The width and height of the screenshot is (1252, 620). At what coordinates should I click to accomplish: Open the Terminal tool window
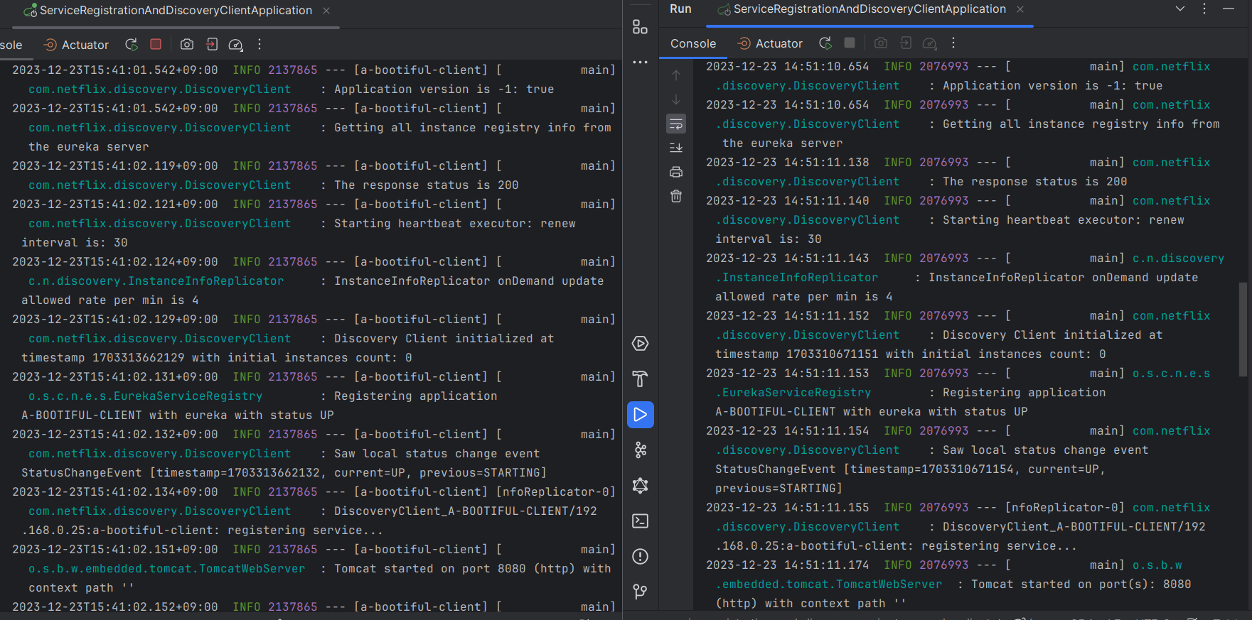click(640, 521)
